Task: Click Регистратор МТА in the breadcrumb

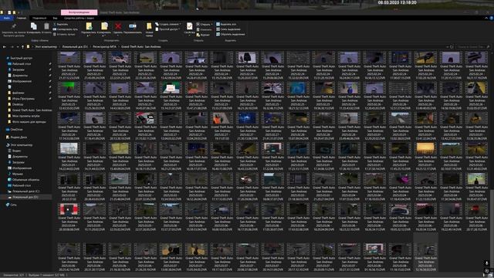Action: pyautogui.click(x=104, y=46)
